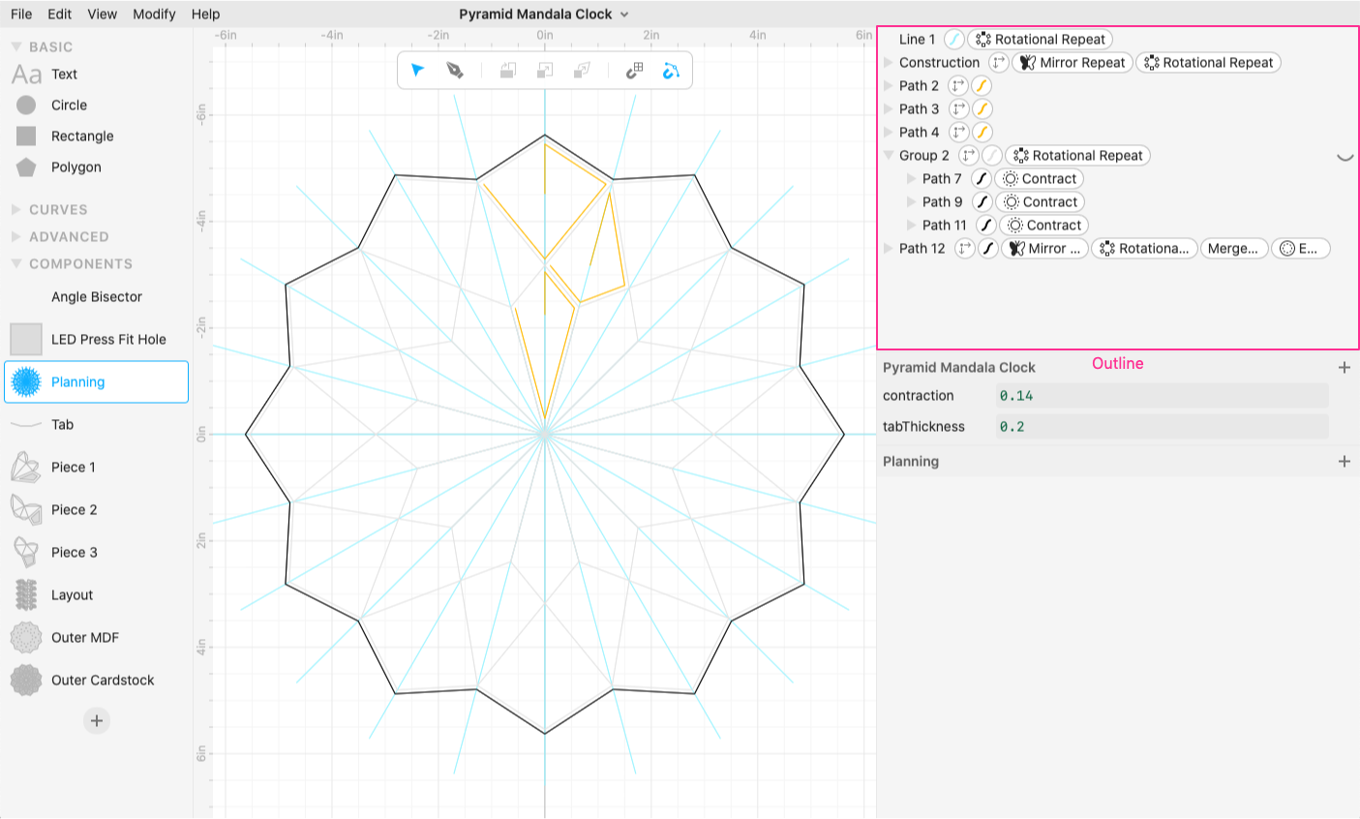Select the Planning component
This screenshot has height=819, width=1360.
pyautogui.click(x=96, y=381)
